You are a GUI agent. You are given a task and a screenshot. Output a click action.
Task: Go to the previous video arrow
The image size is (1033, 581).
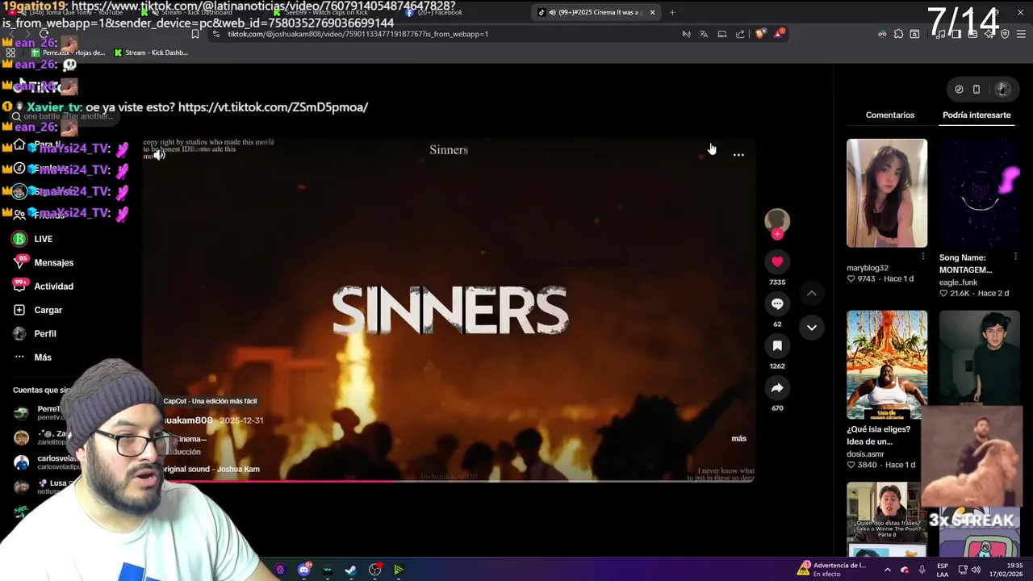[x=812, y=293]
